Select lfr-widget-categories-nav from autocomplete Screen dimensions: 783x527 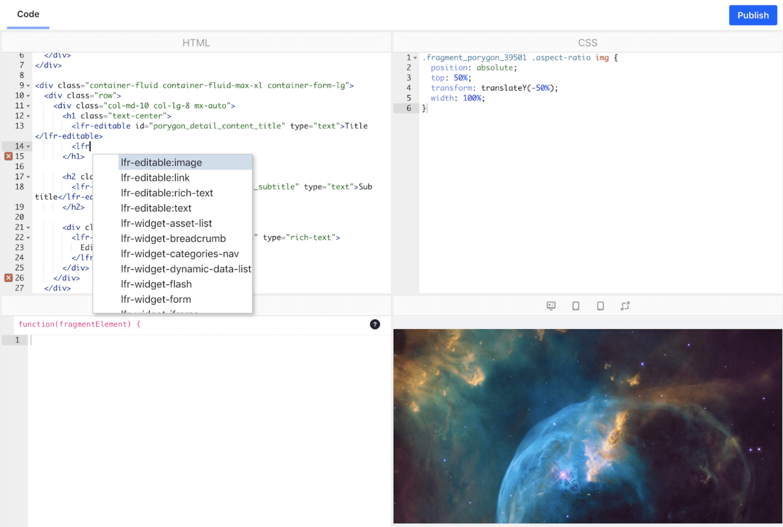coord(179,254)
